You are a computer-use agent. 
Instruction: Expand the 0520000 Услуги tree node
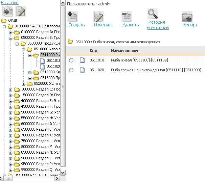point(24,84)
